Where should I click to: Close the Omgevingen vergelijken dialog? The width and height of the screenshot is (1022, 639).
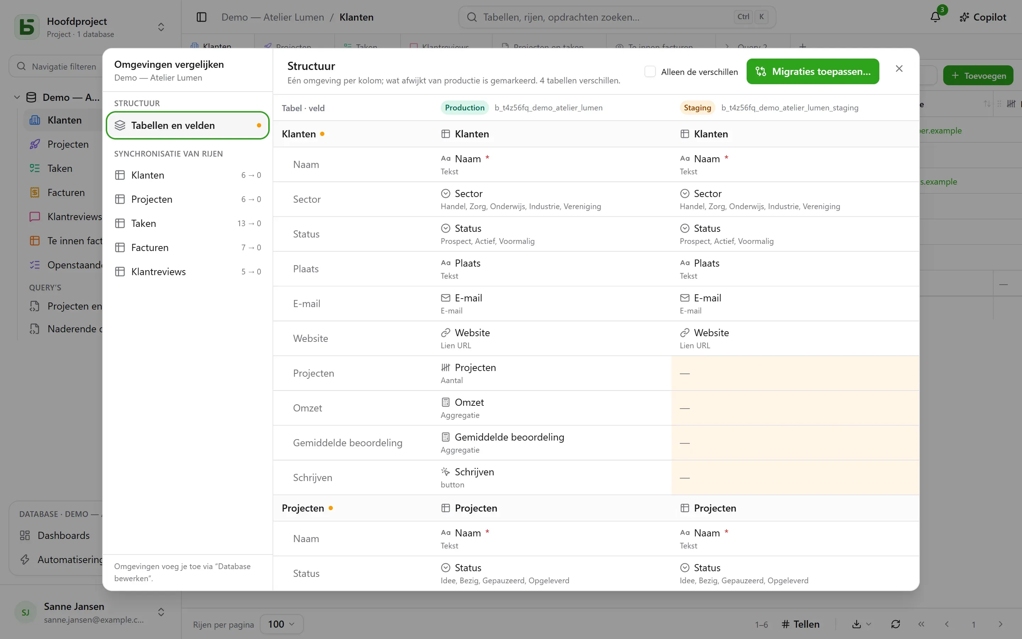pos(899,69)
